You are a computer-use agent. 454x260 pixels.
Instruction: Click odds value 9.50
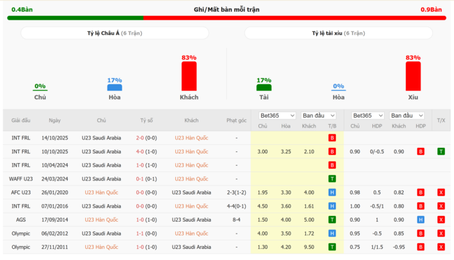(x=309, y=247)
